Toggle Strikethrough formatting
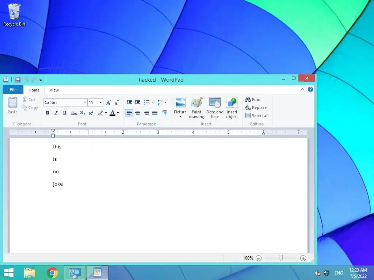374x280 pixels. (x=74, y=113)
